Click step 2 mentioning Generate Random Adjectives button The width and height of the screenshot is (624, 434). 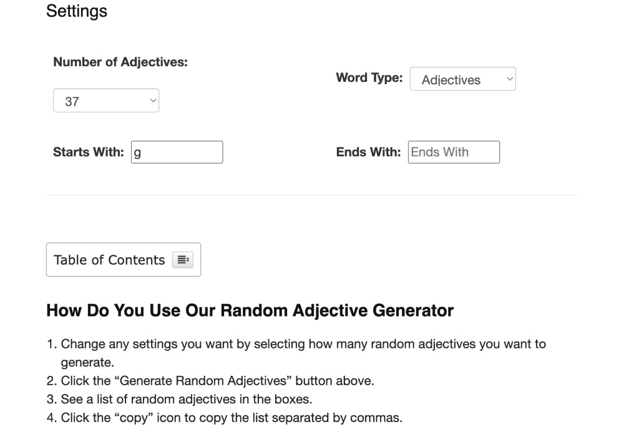[217, 380]
